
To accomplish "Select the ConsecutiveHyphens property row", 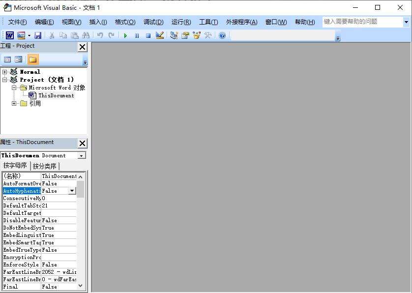I will (x=39, y=199).
